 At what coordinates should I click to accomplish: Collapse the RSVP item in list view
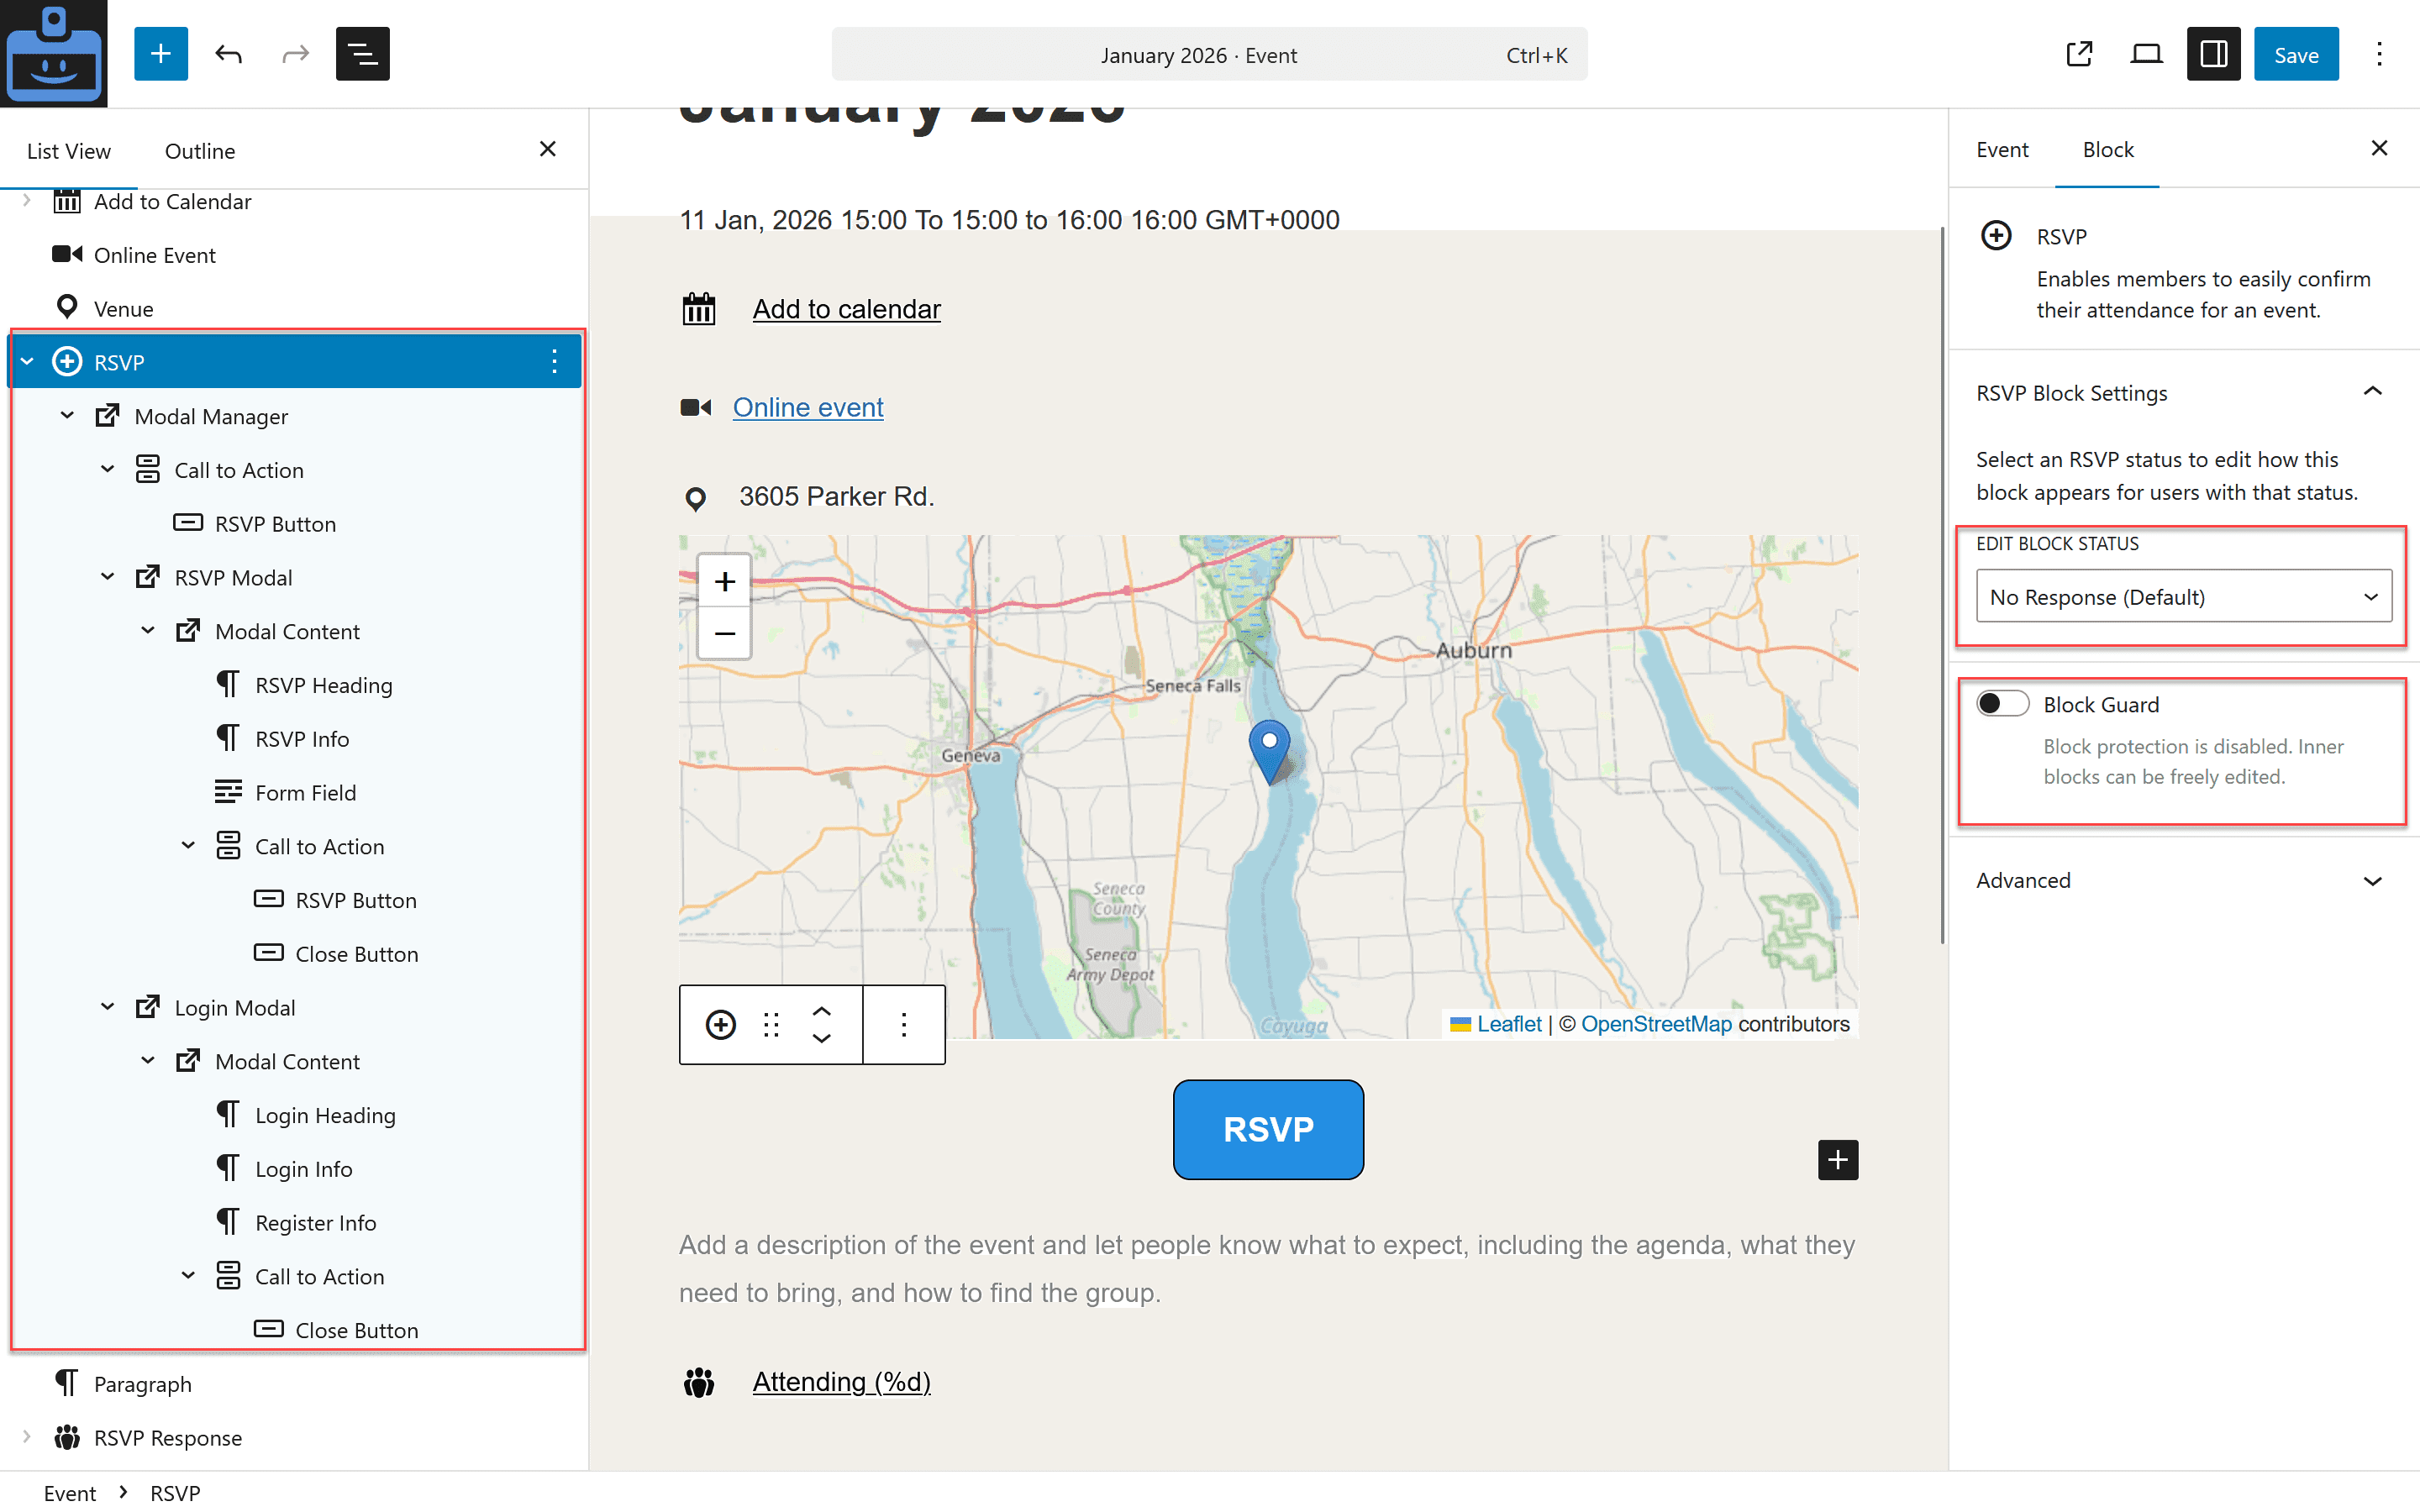27,361
